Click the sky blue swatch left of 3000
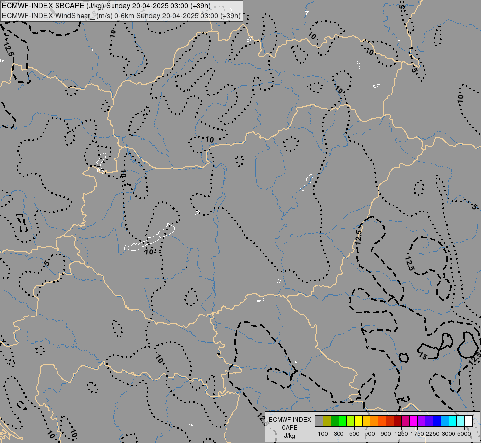 (445, 421)
